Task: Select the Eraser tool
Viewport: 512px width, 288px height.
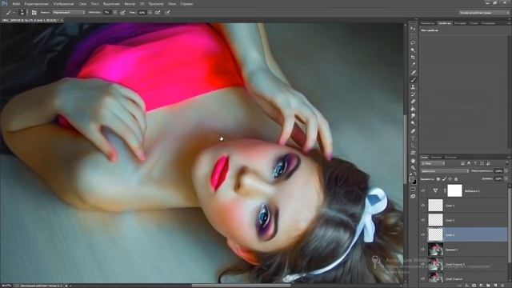Action: [x=413, y=102]
